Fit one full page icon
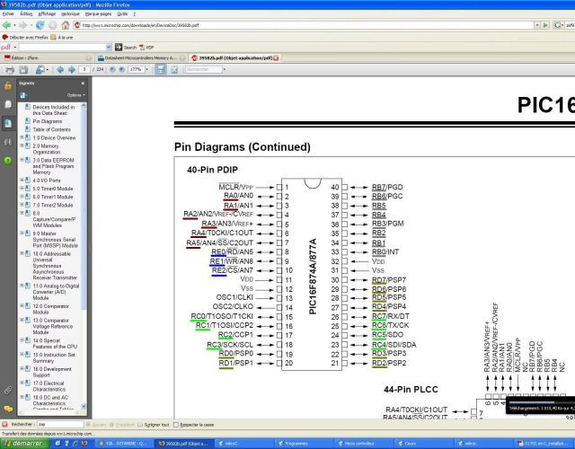Image resolution: width=575 pixels, height=449 pixels. [174, 70]
